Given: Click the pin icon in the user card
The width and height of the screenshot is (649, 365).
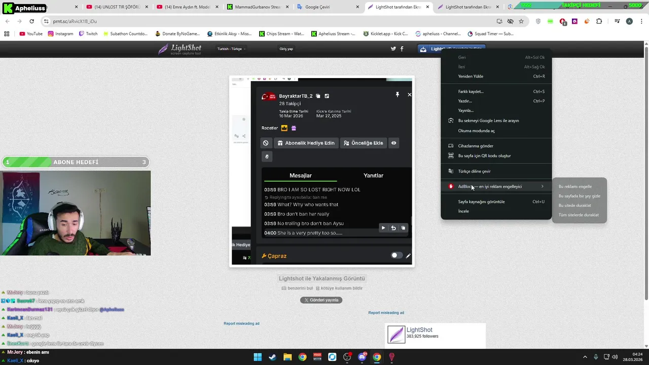Looking at the screenshot, I should coord(397,95).
